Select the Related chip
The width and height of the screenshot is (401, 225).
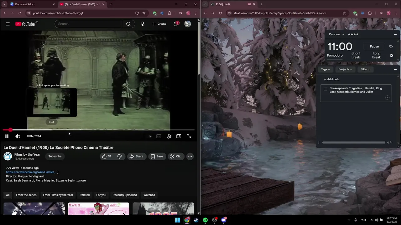pos(85,195)
